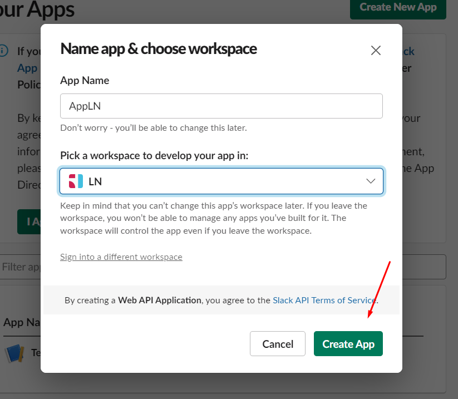Focus the App Name field containing AppLN

click(221, 106)
